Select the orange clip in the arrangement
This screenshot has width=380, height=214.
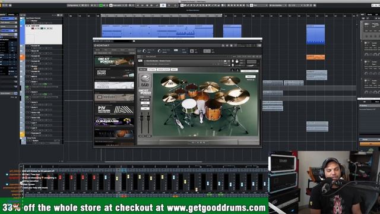point(315,57)
